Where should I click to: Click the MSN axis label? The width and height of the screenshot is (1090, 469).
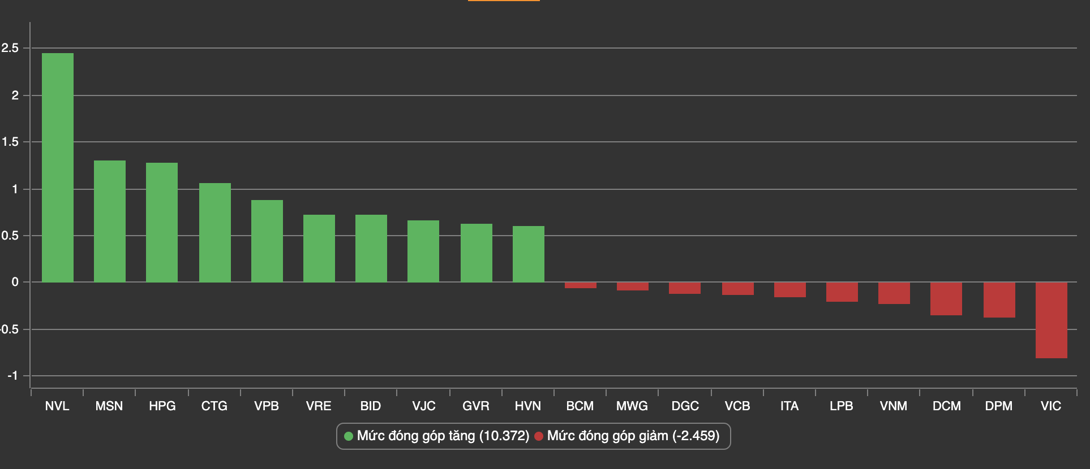point(109,406)
